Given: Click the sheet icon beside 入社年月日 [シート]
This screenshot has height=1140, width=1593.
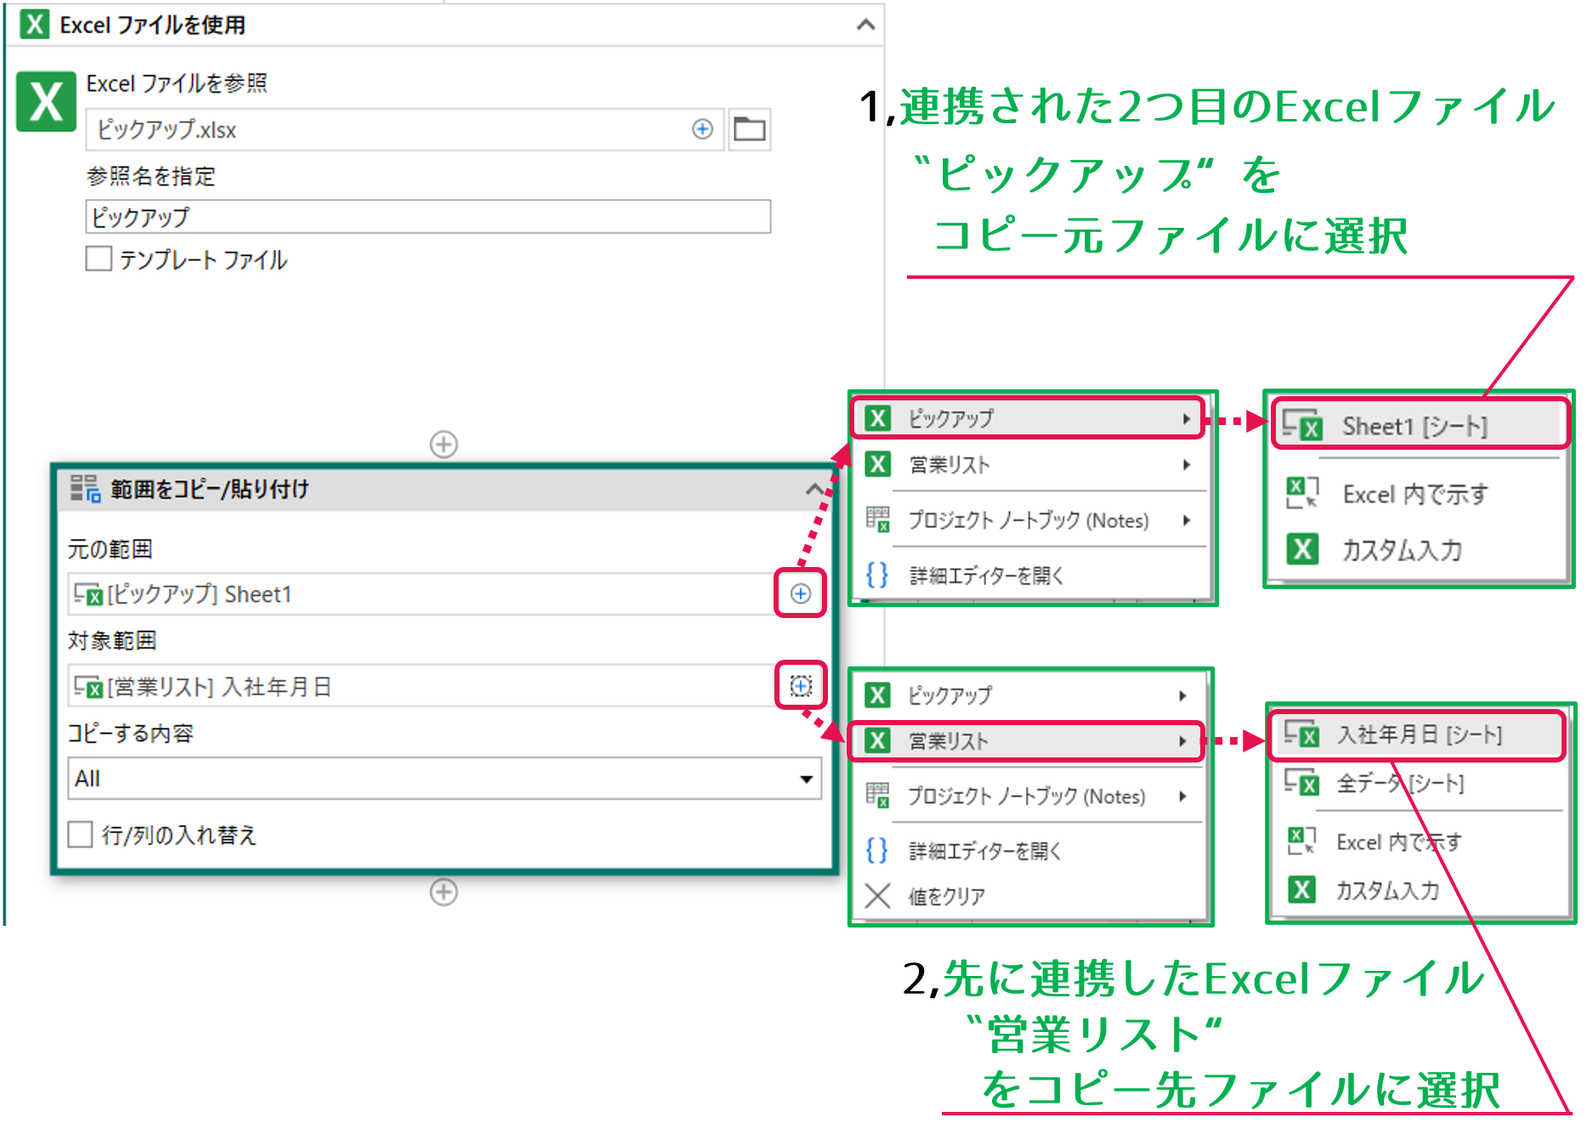Looking at the screenshot, I should 1301,733.
